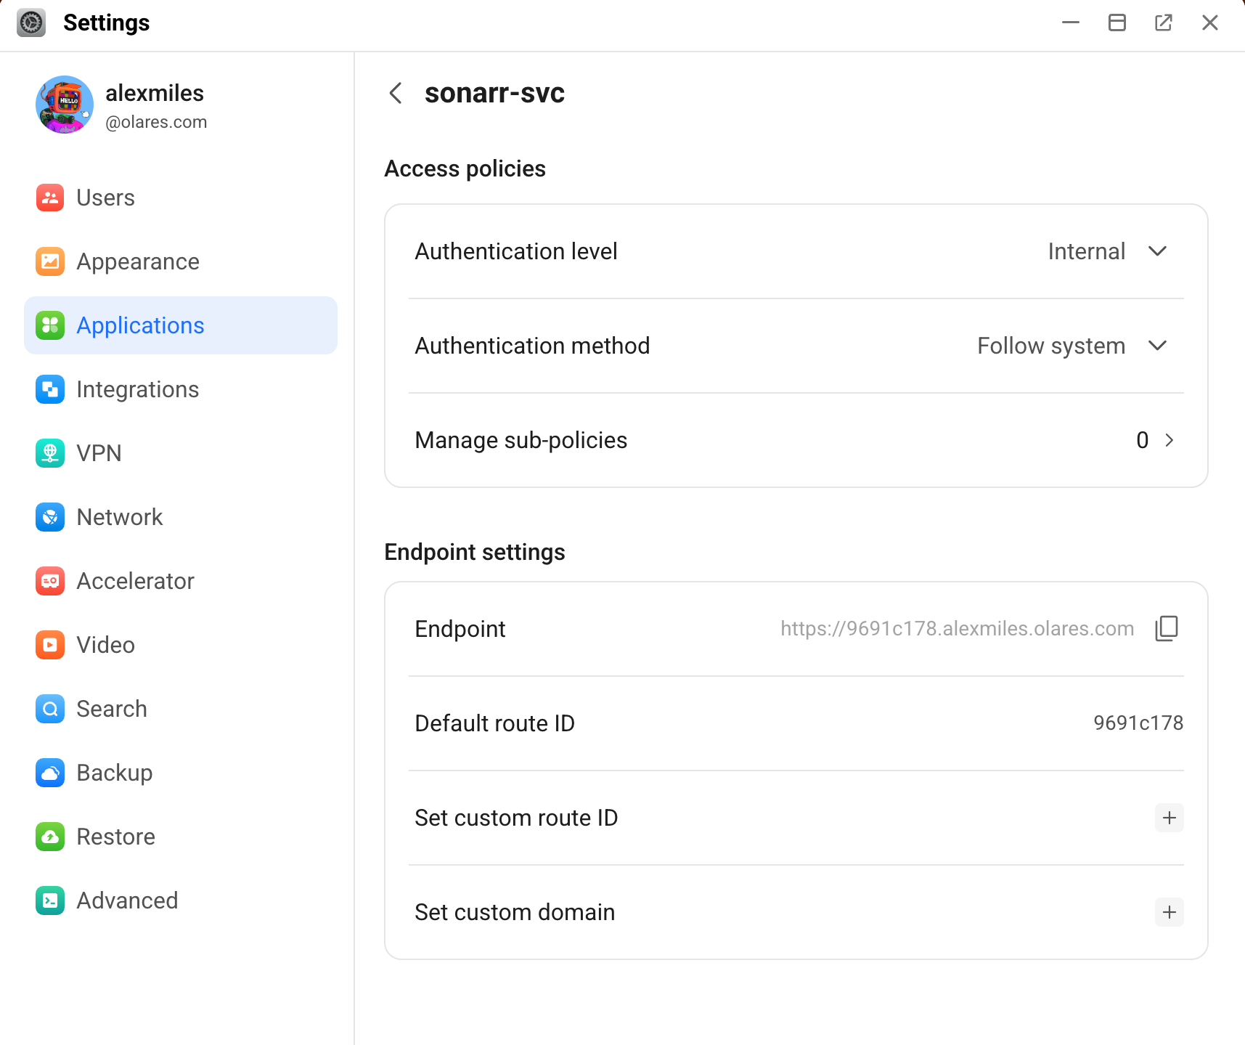The height and width of the screenshot is (1045, 1245).
Task: Toggle the window layout icon in title bar
Action: 1117,23
